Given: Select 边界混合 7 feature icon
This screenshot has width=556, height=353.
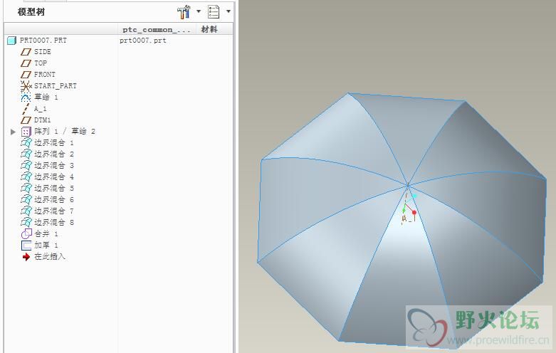Looking at the screenshot, I should pyautogui.click(x=26, y=211).
